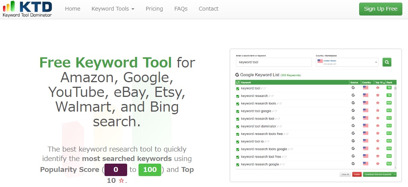Click Google source icon in 'keyword research' row
This screenshot has width=408, height=187.
pos(353,95)
